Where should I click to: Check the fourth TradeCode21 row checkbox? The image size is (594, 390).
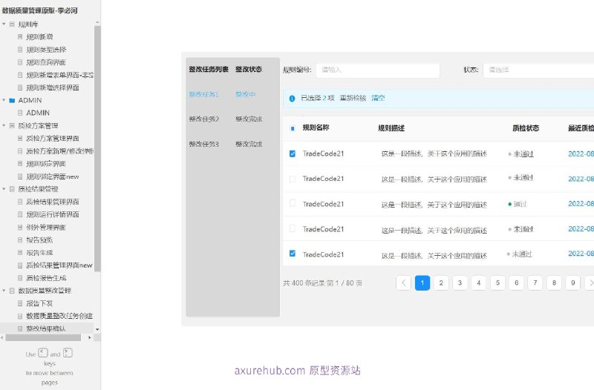click(x=293, y=228)
